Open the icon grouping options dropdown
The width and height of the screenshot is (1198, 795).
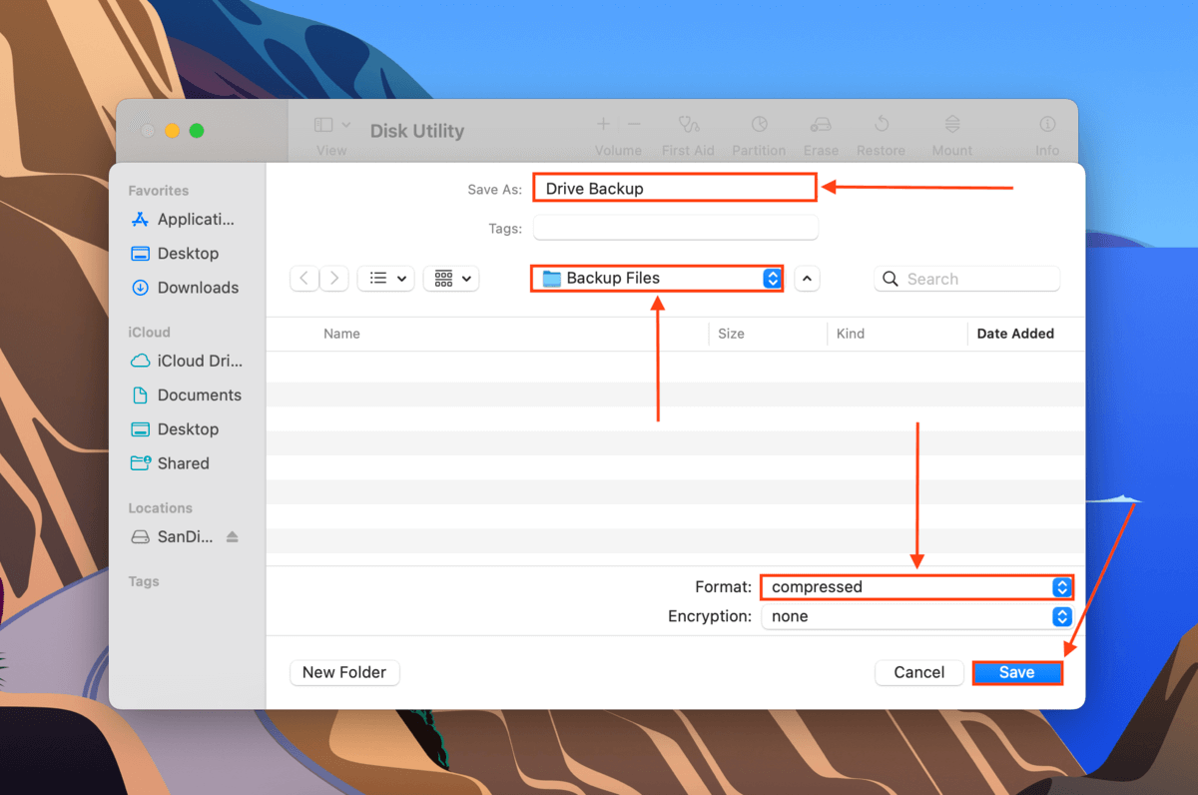pos(451,279)
